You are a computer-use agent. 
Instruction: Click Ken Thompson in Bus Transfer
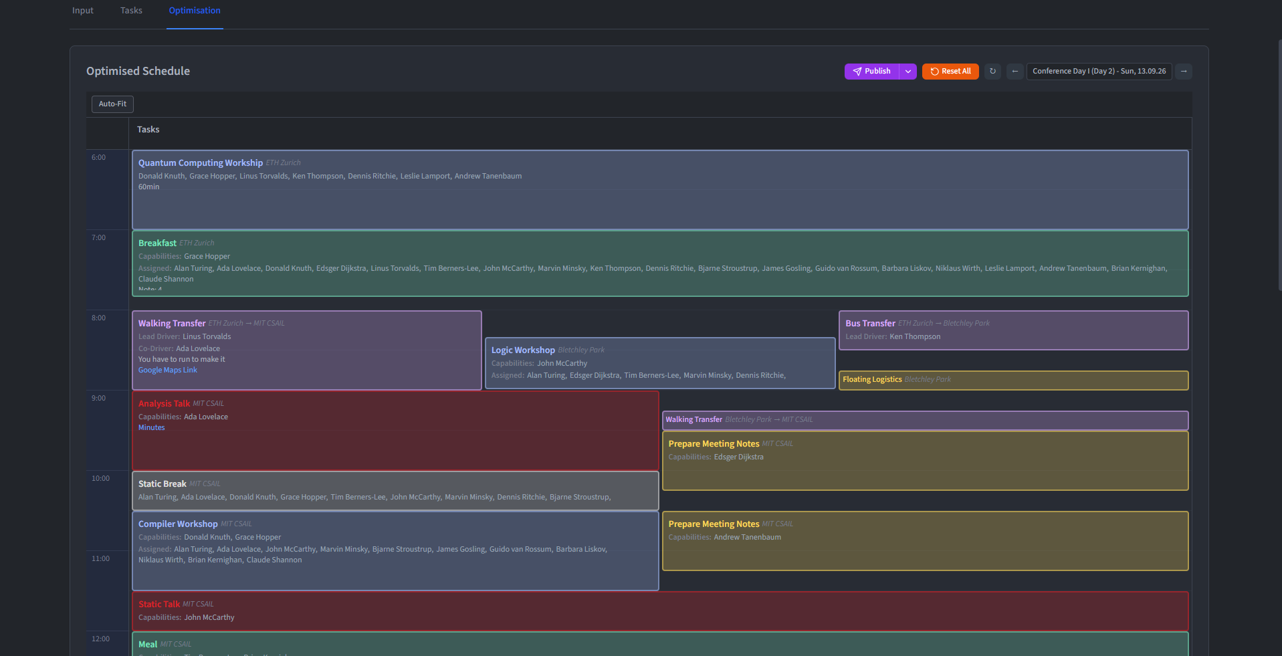[915, 337]
